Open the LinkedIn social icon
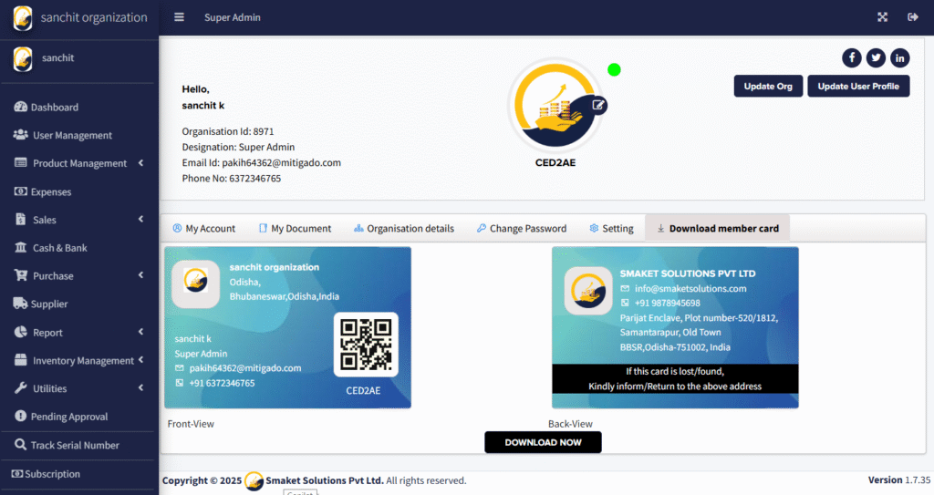Screen dimensions: 934x495 [900, 57]
